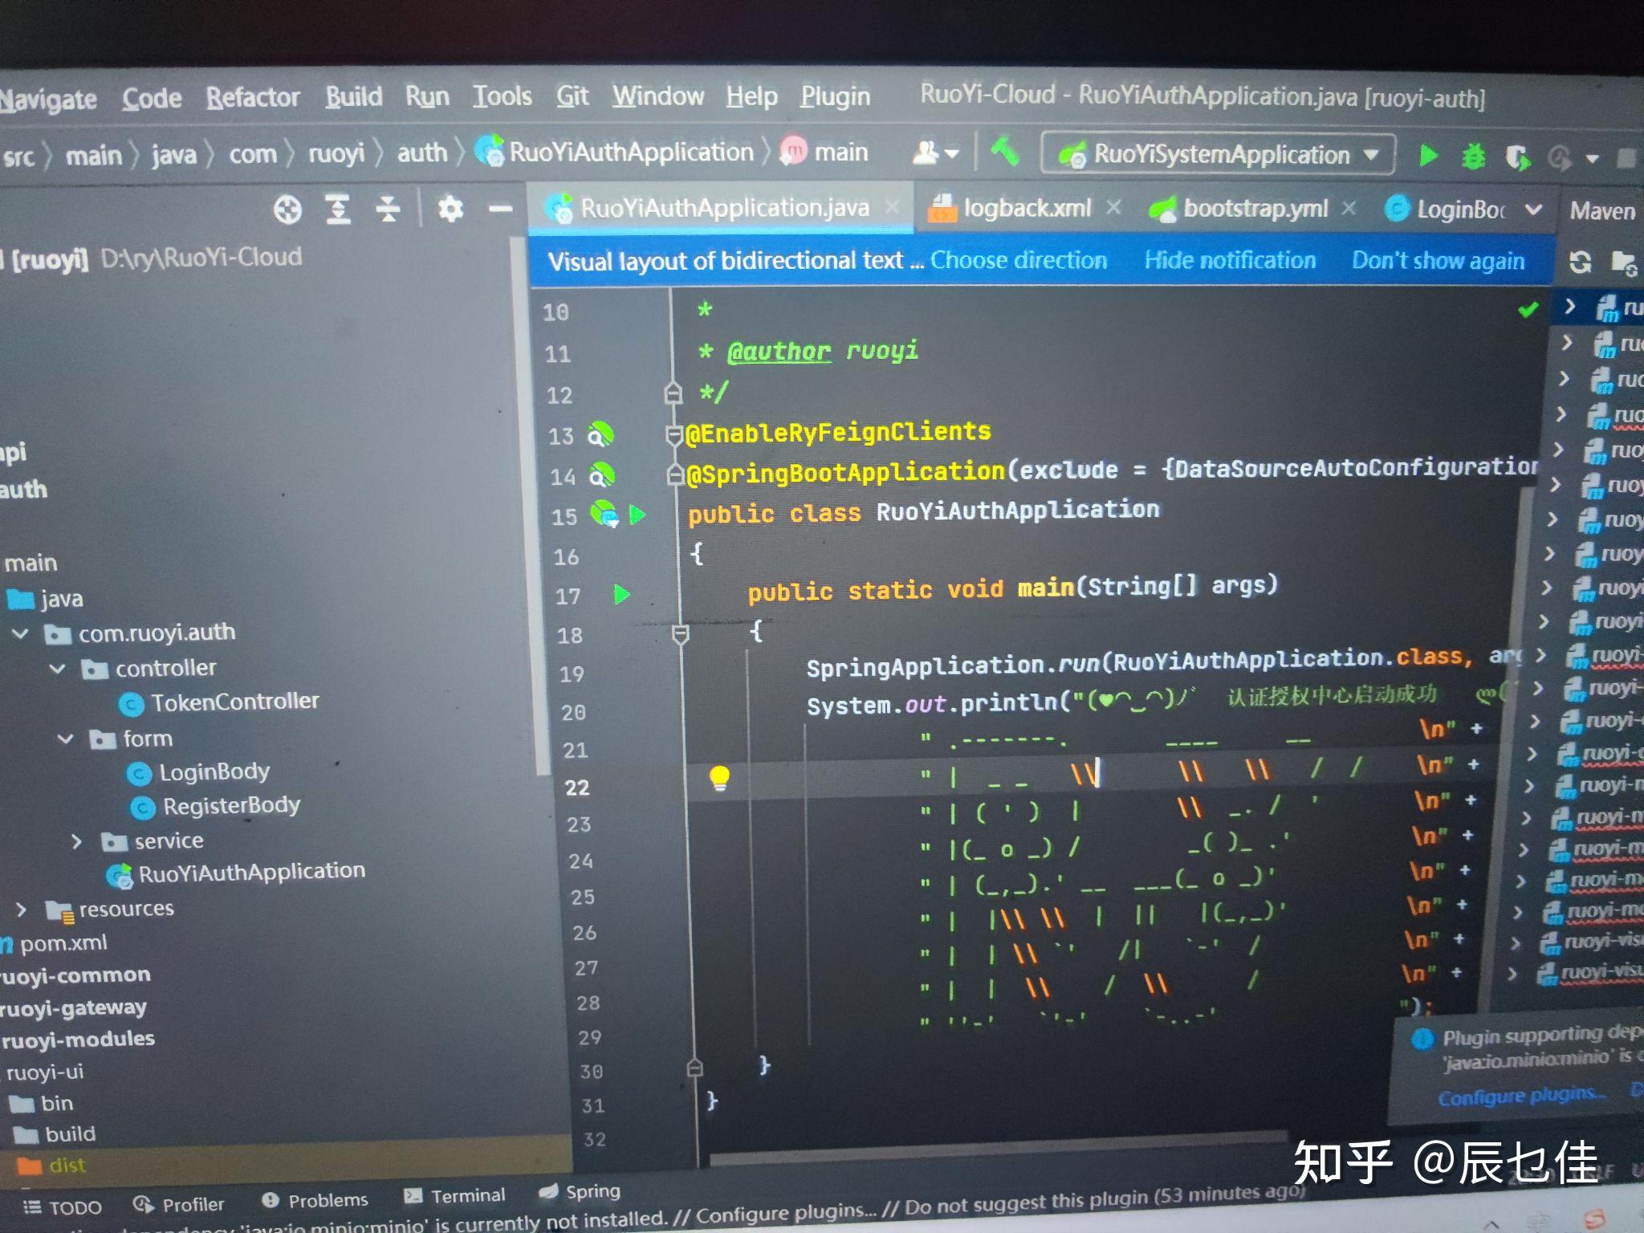Click Collapse All icon in project panel
The width and height of the screenshot is (1644, 1233).
pyautogui.click(x=388, y=210)
